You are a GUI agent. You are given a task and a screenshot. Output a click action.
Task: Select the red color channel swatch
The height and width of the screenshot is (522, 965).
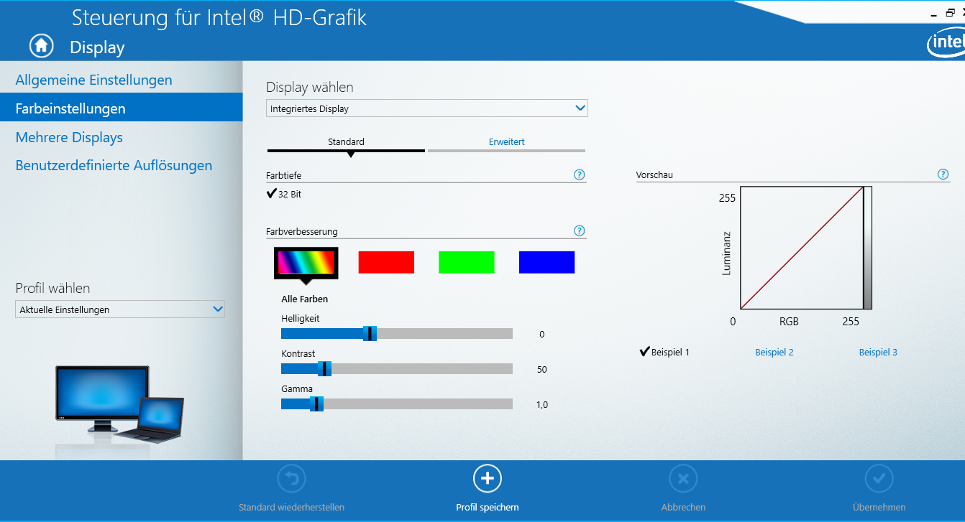386,262
